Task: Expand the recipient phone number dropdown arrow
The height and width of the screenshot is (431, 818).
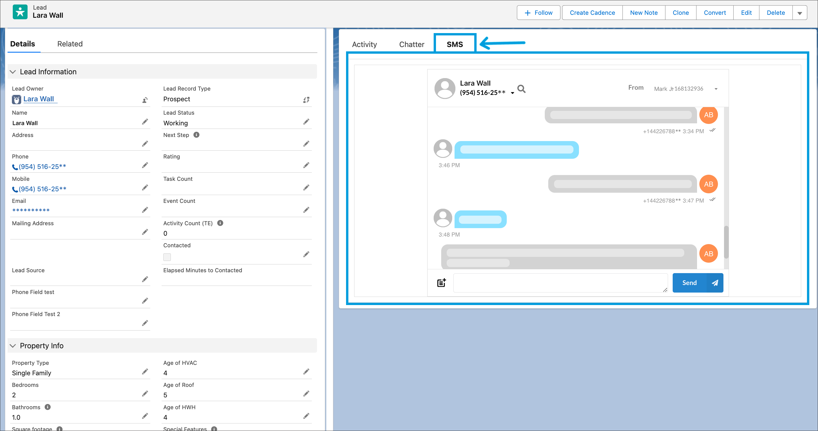Action: 512,93
